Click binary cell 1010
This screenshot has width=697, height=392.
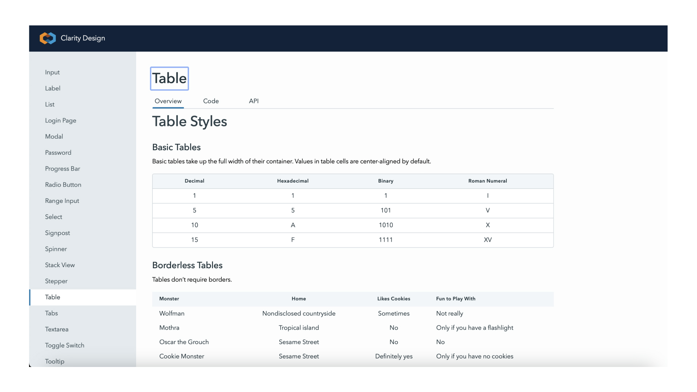coord(386,225)
